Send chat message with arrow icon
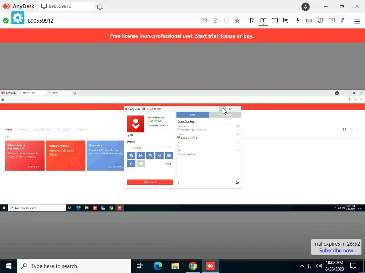This screenshot has width=365, height=273. coord(238,183)
